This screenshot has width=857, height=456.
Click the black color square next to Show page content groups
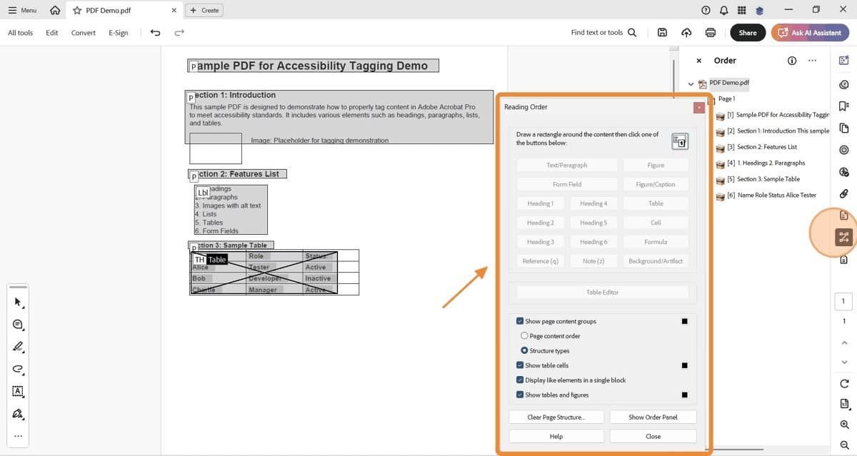click(x=684, y=321)
